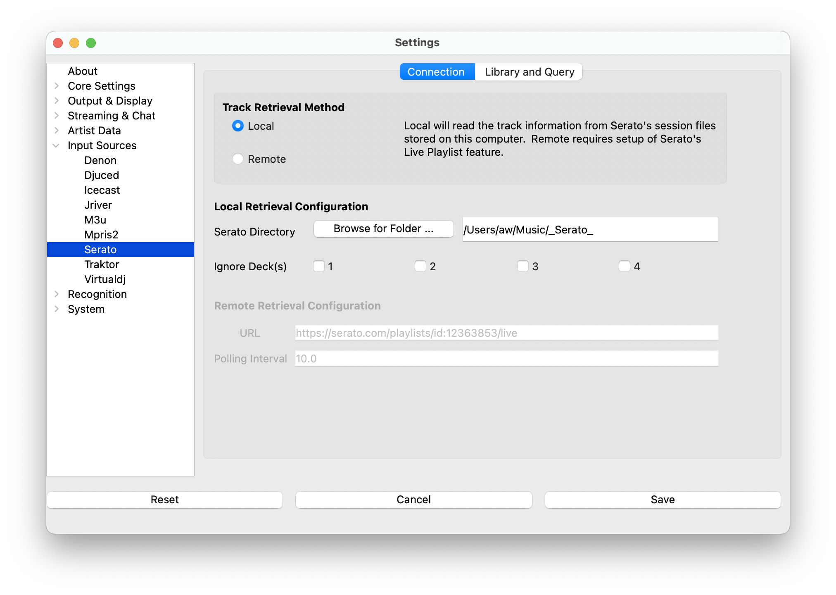Enable Ignore Deck 3 checkbox
836x595 pixels.
coord(523,266)
